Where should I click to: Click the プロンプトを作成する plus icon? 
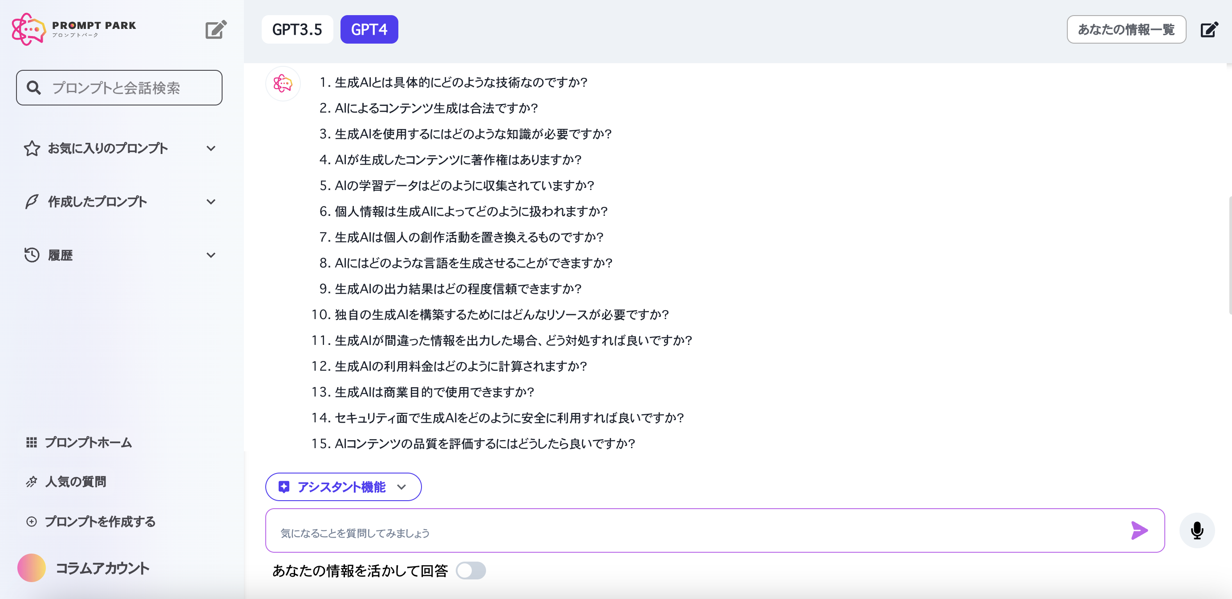coord(32,522)
